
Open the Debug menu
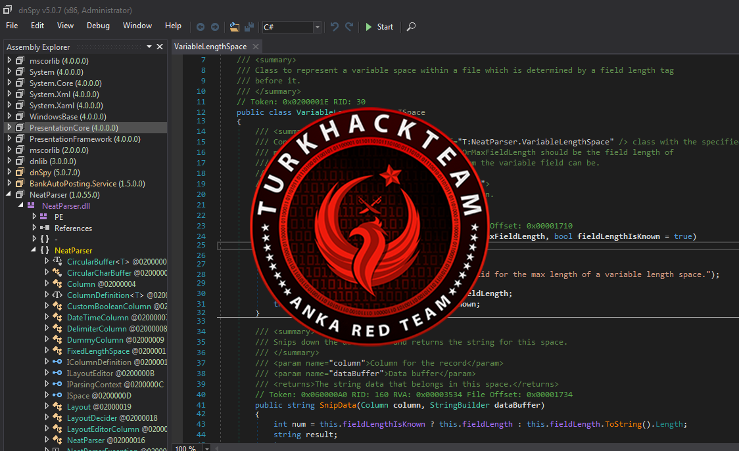coord(98,26)
